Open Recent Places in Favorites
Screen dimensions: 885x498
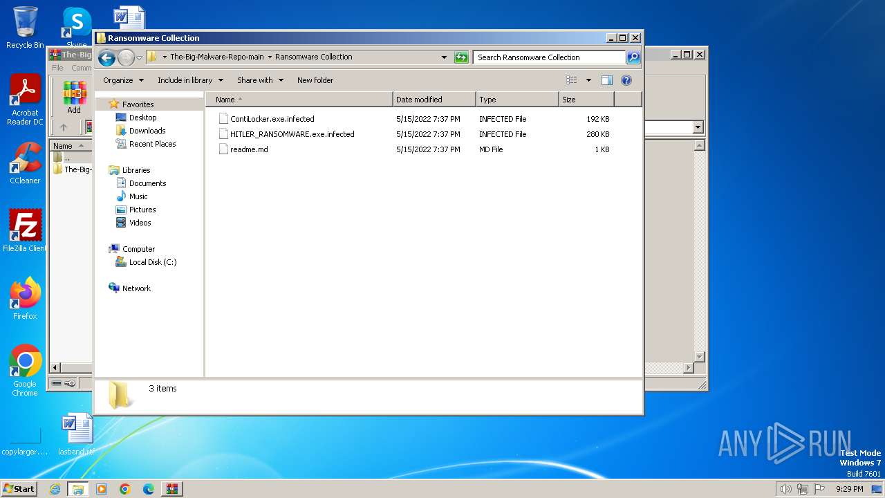pyautogui.click(x=152, y=144)
